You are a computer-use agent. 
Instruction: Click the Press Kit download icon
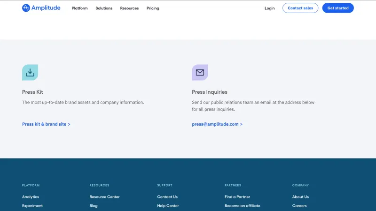click(x=30, y=72)
